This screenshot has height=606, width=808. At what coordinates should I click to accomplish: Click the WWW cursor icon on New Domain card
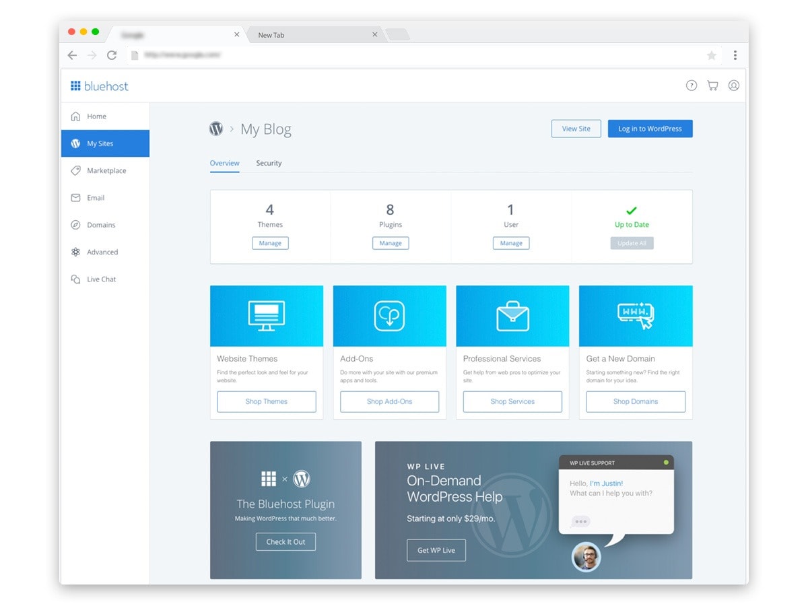pos(636,315)
